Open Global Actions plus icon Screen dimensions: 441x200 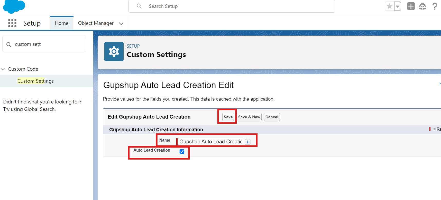[x=411, y=6]
